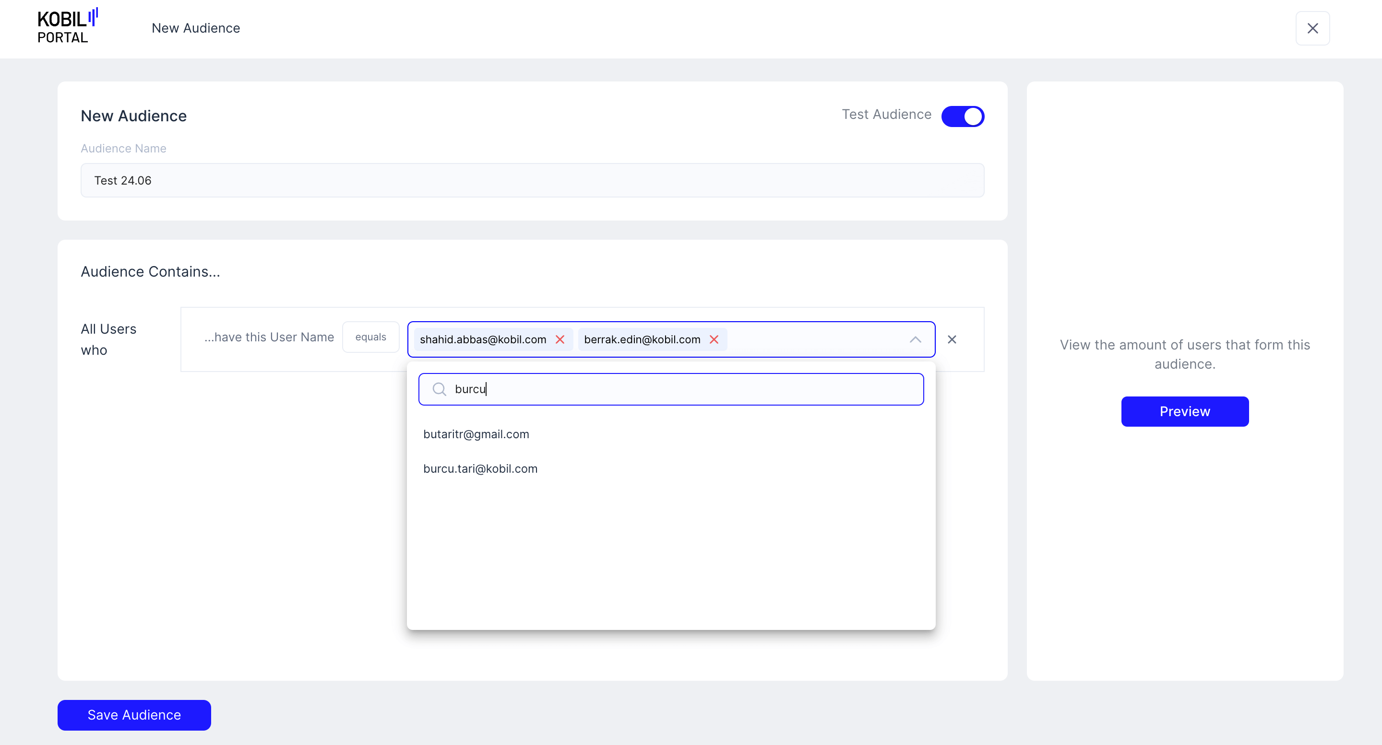Click the New Audience header title
This screenshot has width=1382, height=745.
coord(196,28)
